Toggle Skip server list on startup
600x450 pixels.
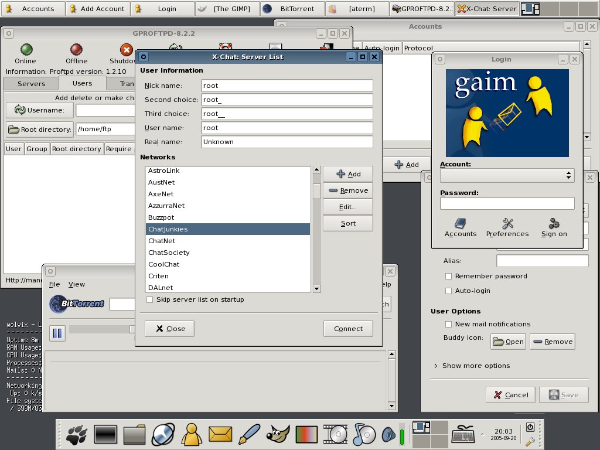[x=150, y=299]
